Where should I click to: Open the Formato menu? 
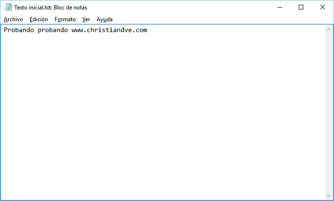coord(65,19)
